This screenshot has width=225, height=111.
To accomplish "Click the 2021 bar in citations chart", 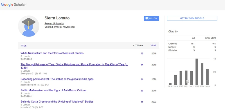I will pos(186,78).
